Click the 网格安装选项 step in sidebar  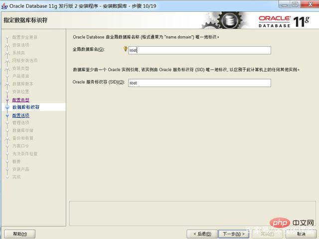click(25, 61)
